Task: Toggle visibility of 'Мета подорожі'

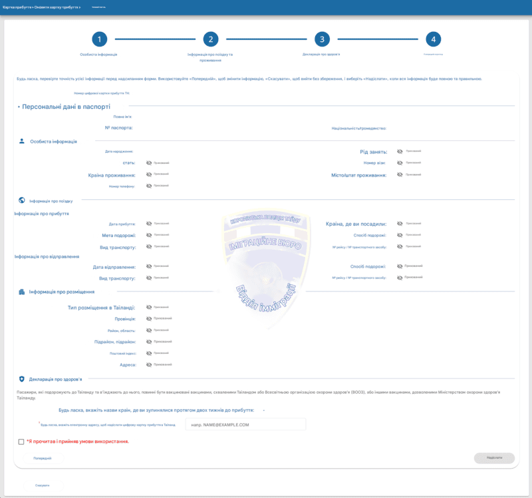Action: [x=149, y=235]
